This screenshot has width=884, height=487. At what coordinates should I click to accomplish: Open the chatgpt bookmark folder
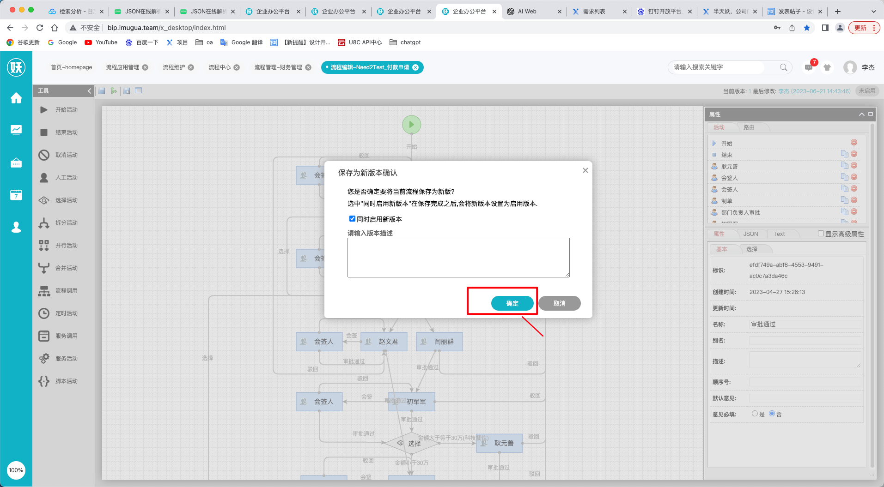405,42
